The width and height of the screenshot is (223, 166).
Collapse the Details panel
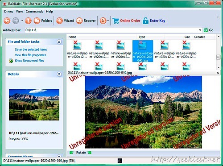(59, 74)
